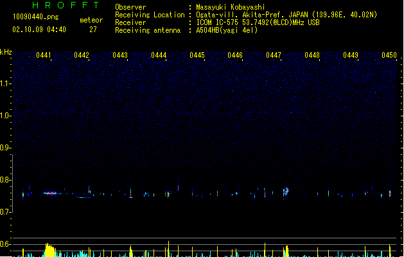Click the 0446 time marker
The width and height of the screenshot is (404, 257).
click(x=235, y=55)
